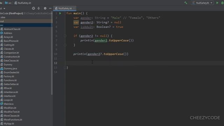This screenshot has height=126, width=224.
Task: Click the src breadcrumb in navigation bar
Action: click(x=8, y=3)
